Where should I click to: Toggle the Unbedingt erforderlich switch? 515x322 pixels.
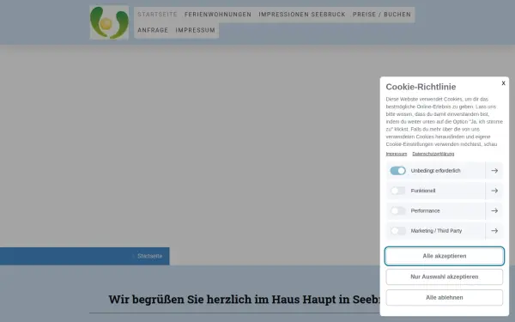click(x=397, y=171)
